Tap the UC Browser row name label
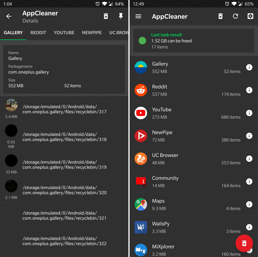The width and height of the screenshot is (258, 257). click(165, 155)
